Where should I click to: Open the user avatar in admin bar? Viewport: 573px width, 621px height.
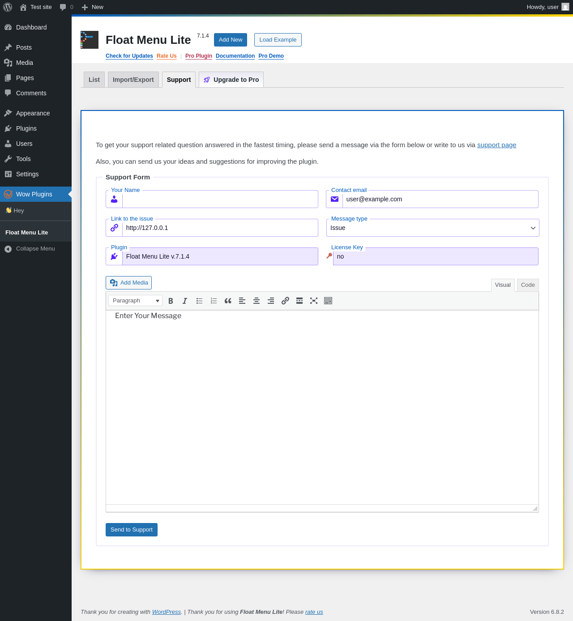tap(565, 7)
